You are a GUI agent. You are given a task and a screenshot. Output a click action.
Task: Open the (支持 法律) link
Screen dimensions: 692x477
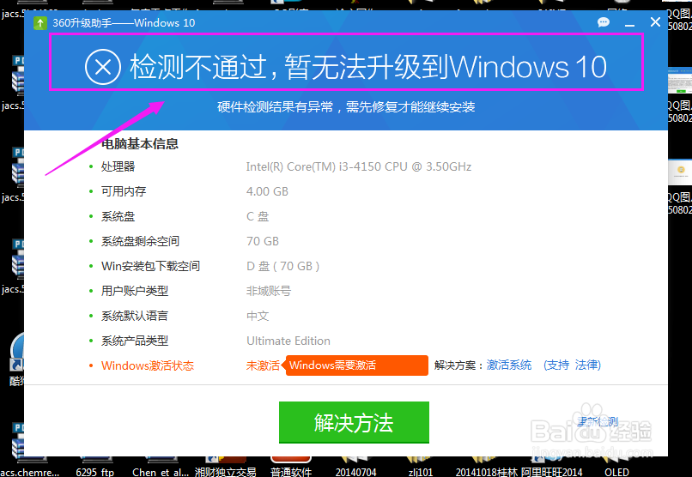click(x=573, y=365)
